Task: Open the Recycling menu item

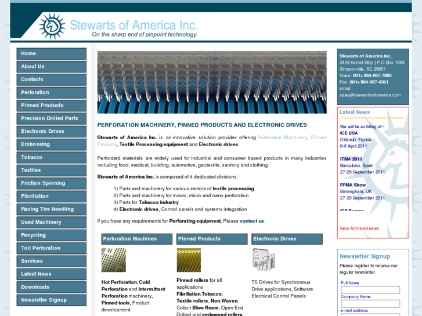Action: click(x=52, y=235)
